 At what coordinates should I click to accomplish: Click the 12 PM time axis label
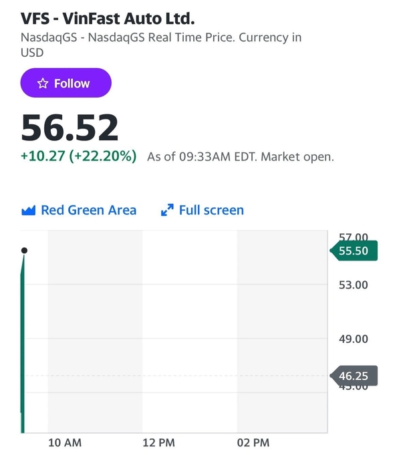coord(159,443)
